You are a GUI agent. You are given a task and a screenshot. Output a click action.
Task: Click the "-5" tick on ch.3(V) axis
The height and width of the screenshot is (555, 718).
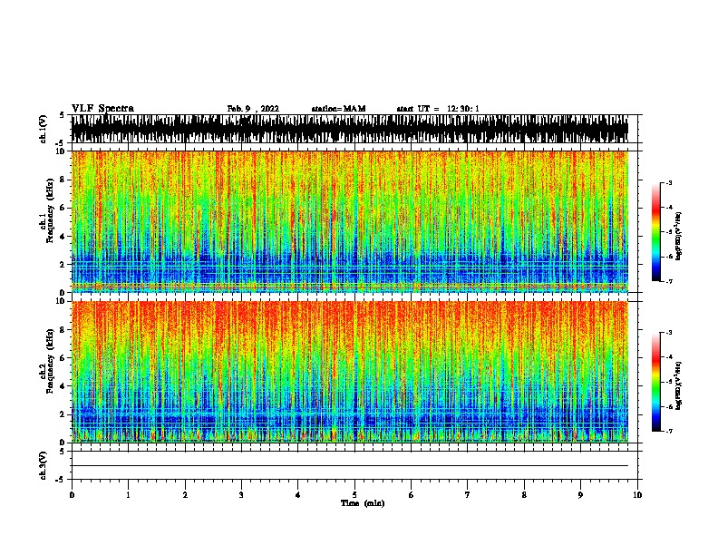pos(61,480)
